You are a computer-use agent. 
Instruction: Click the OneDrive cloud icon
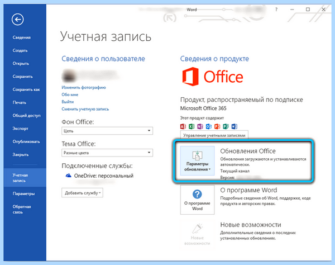(68, 176)
